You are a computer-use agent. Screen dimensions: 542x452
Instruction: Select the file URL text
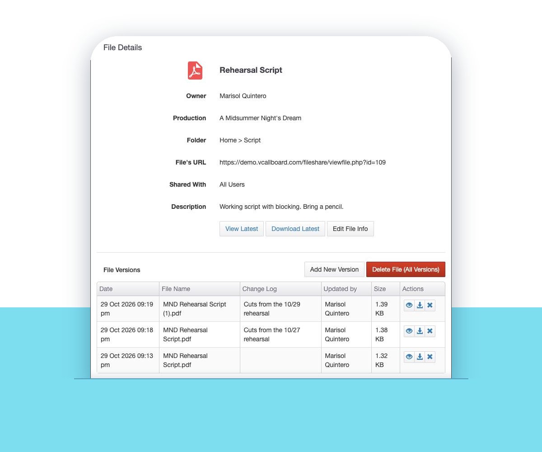(303, 162)
